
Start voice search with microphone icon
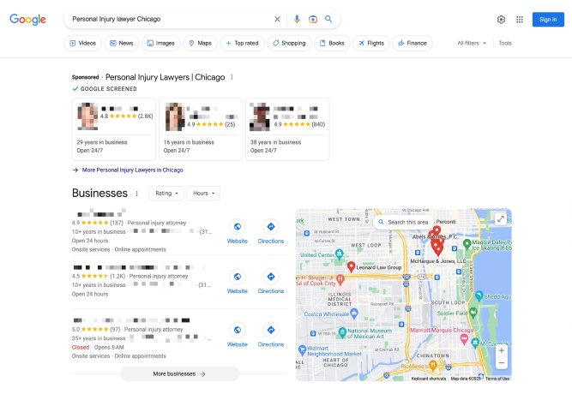coord(297,19)
